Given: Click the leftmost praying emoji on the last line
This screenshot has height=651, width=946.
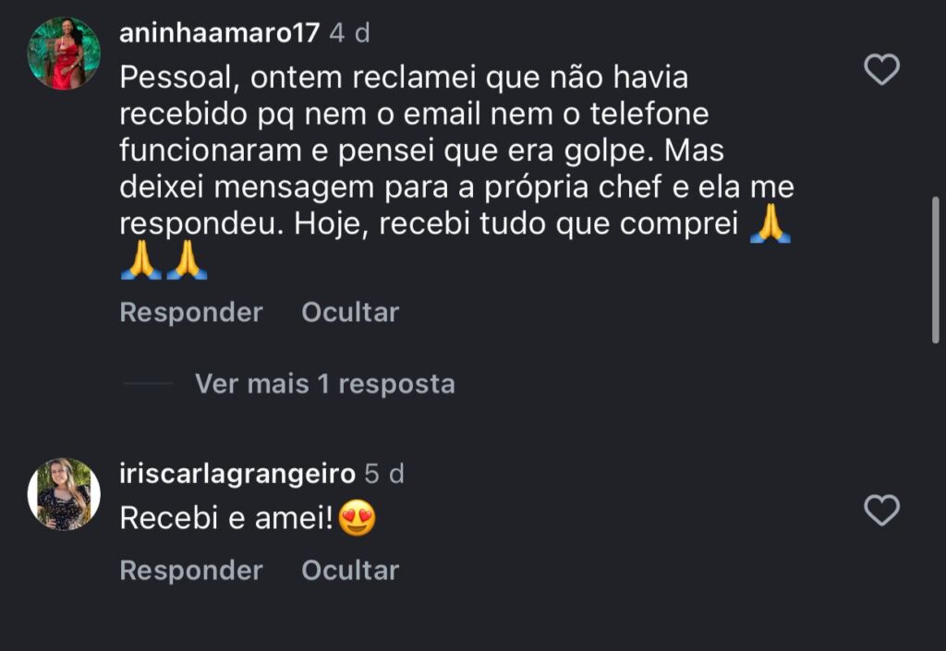Looking at the screenshot, I should tap(141, 260).
